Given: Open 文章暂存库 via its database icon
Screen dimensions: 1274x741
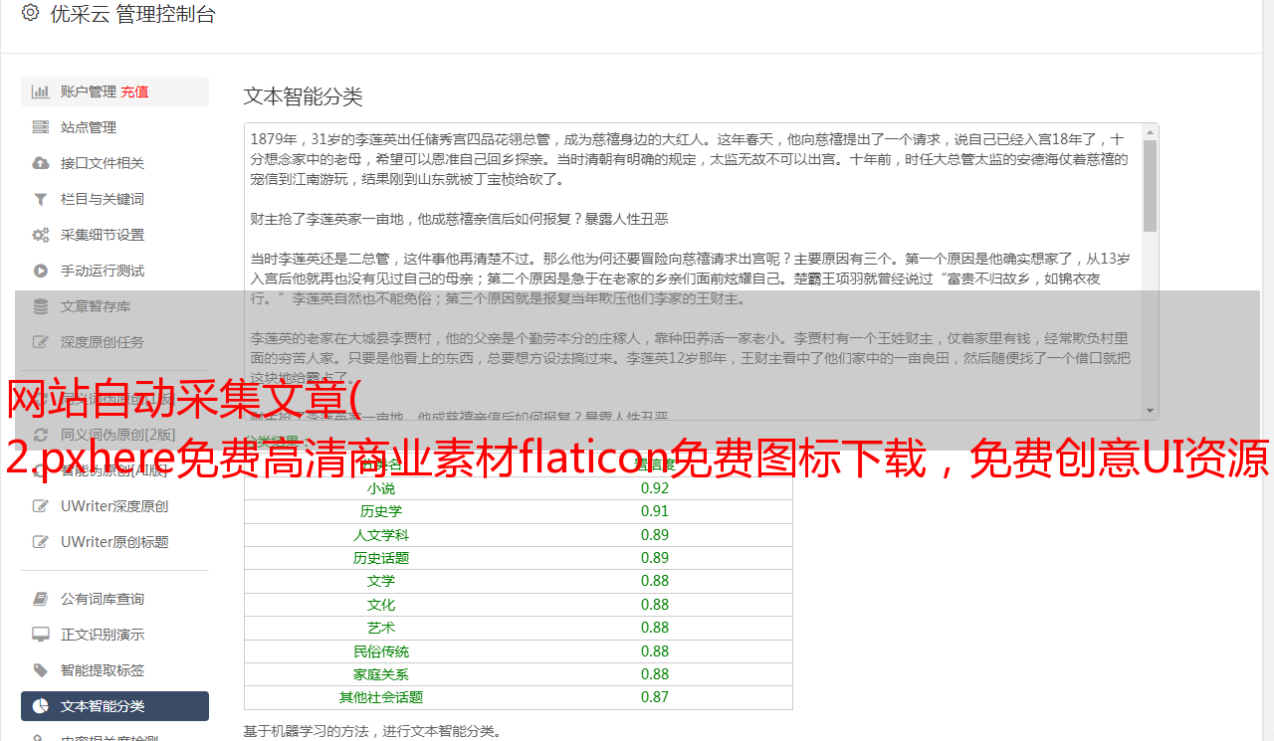Looking at the screenshot, I should tap(41, 306).
